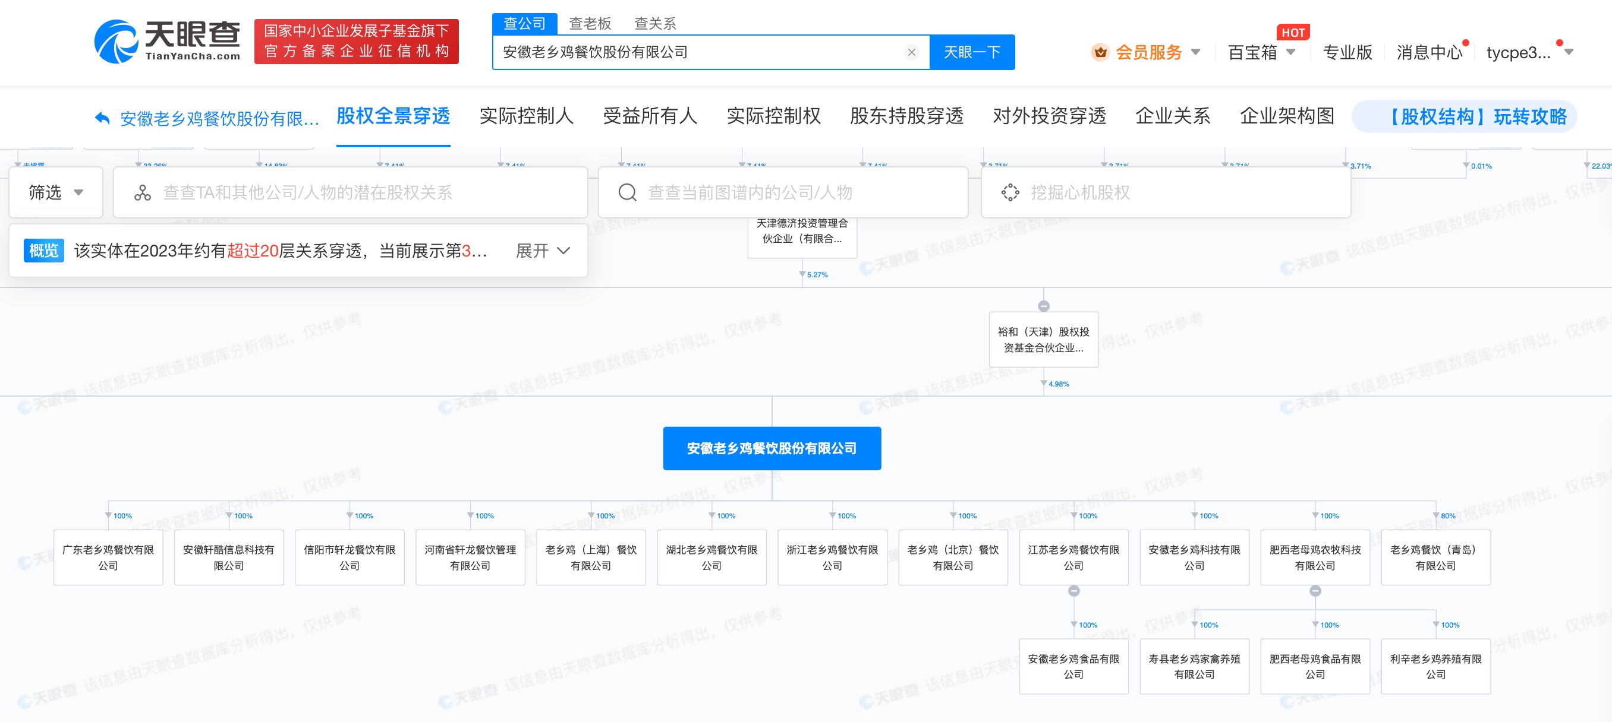Open the 专业版 link
This screenshot has height=722, width=1612.
click(x=1347, y=52)
